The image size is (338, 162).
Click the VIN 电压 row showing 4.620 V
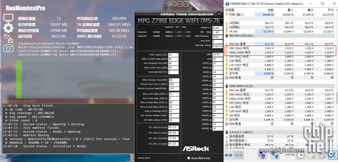280,69
